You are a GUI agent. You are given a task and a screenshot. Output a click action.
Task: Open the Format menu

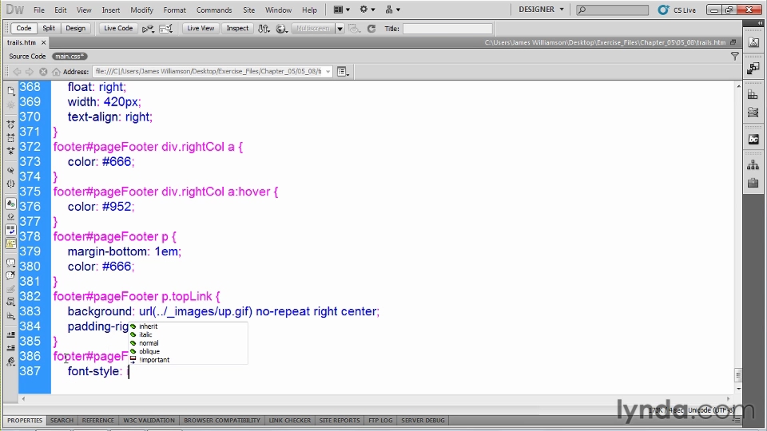(x=175, y=10)
